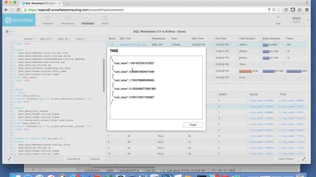Click the 10:28:14 PM end time cell
The image size is (316, 177).
pyautogui.click(x=222, y=51)
